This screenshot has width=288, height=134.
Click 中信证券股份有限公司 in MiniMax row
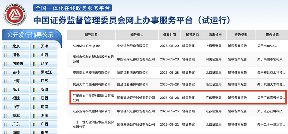click(133, 46)
